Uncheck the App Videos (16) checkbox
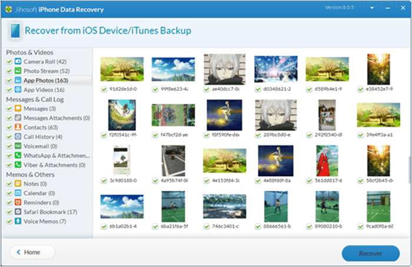This screenshot has height=267, width=412. coord(9,90)
